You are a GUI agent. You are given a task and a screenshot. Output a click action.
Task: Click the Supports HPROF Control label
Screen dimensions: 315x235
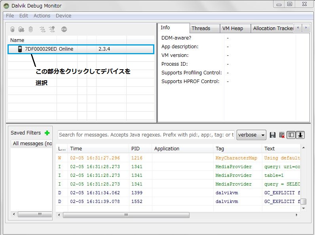click(x=190, y=81)
